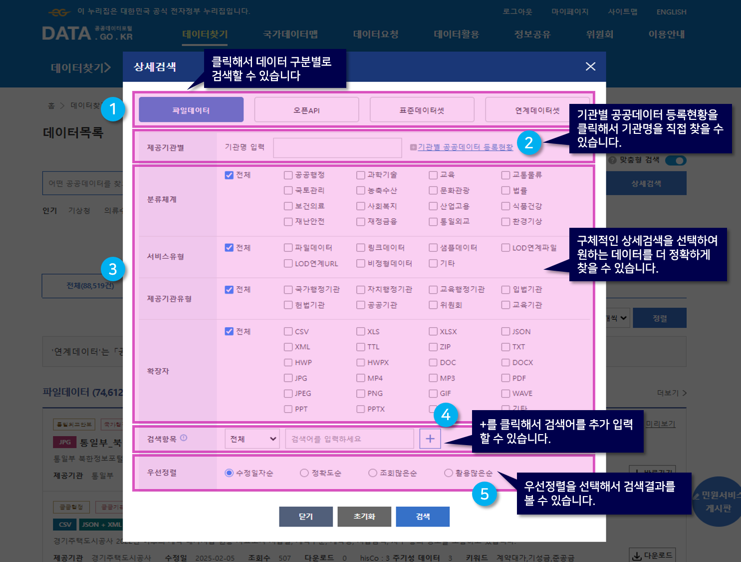Open the 데이터활용 menu

[x=457, y=34]
